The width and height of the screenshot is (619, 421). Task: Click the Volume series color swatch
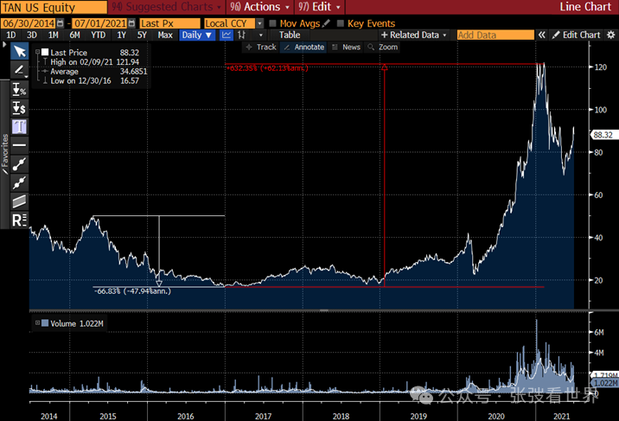coord(45,323)
